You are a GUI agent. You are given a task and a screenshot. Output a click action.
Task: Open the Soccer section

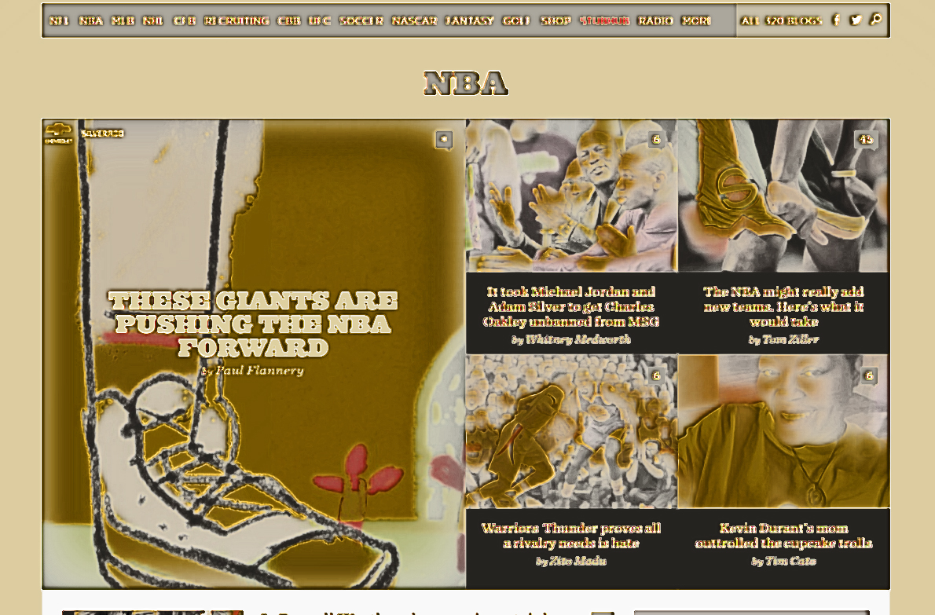pyautogui.click(x=361, y=21)
